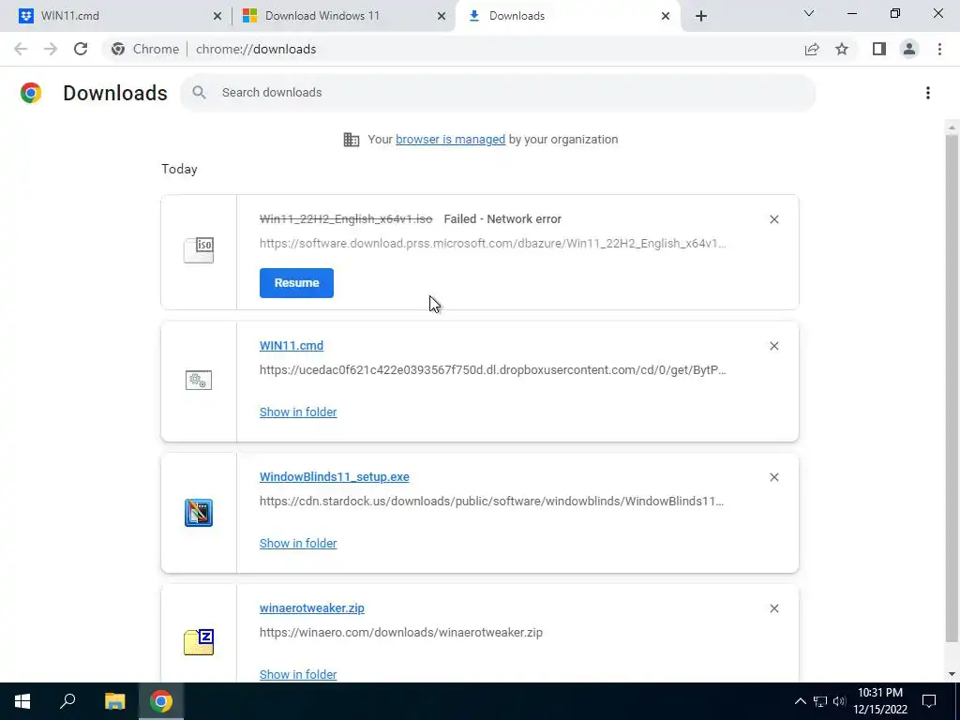This screenshot has width=960, height=720.
Task: Click the Microsoft ISO source URL text
Action: click(493, 244)
